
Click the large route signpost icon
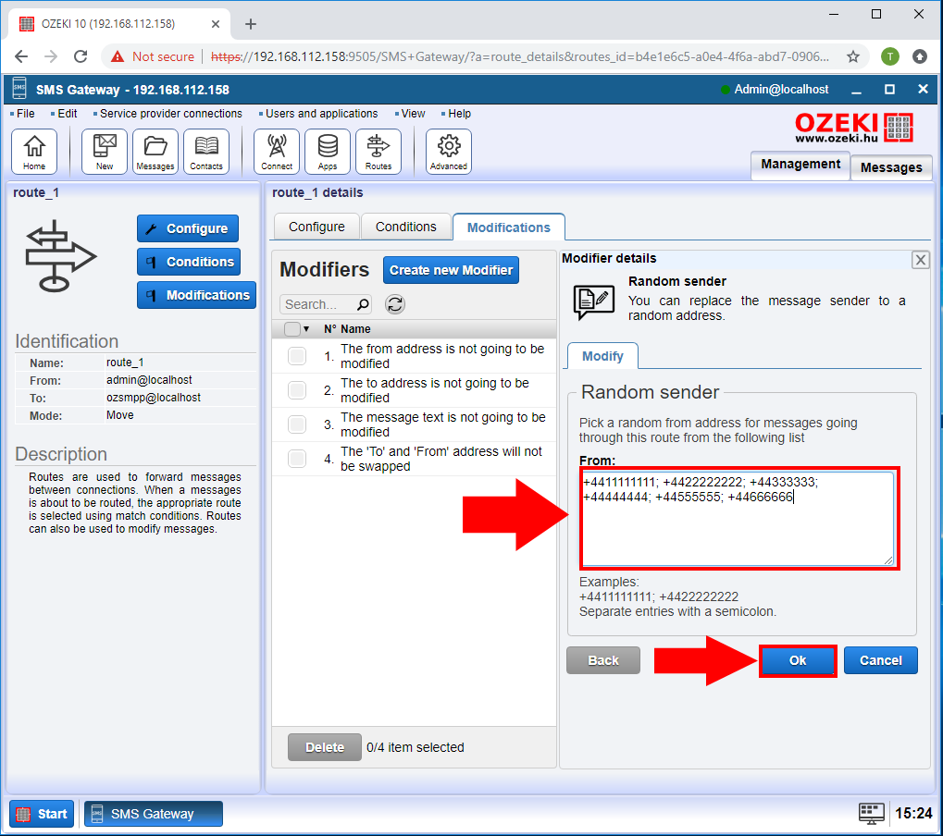59,256
